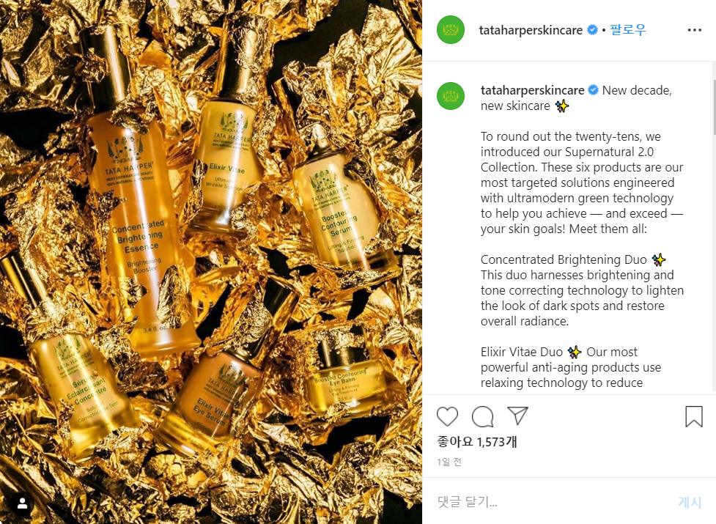Share post with paper plane icon
This screenshot has width=716, height=524.
click(x=517, y=416)
